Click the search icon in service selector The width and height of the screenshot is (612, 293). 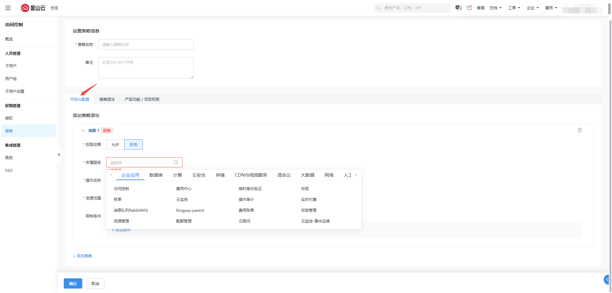pos(176,162)
